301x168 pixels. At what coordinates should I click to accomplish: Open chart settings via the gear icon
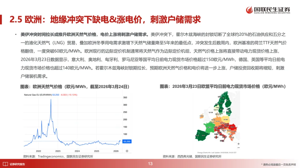127,151
